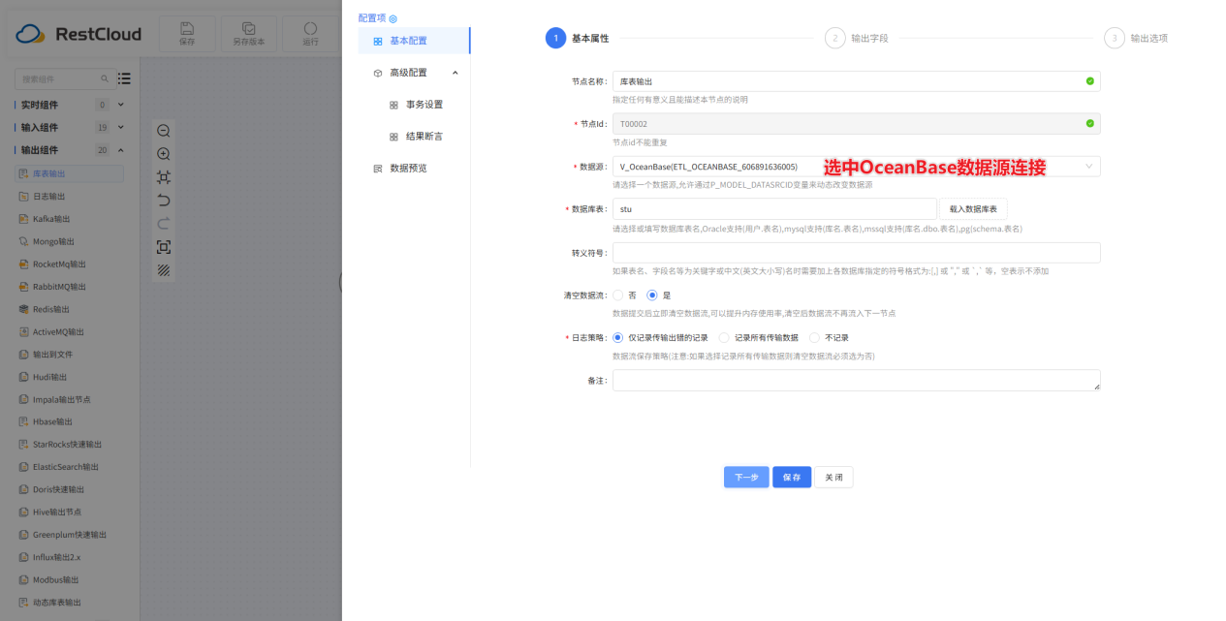The width and height of the screenshot is (1226, 621).
Task: Click the zoom in canvas icon
Action: [x=164, y=154]
